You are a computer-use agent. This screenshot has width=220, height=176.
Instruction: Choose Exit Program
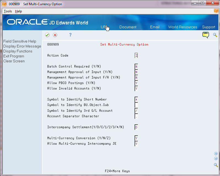click(x=14, y=56)
